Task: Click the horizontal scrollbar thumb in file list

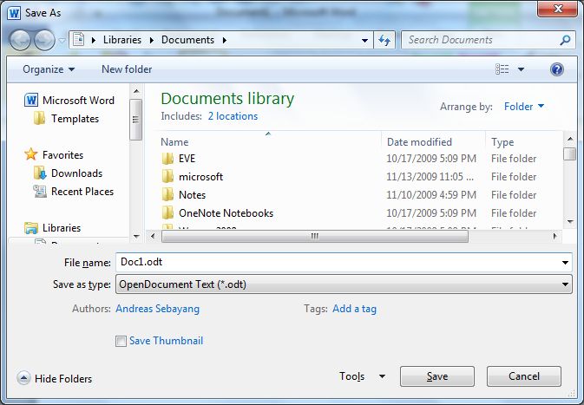Action: [x=315, y=236]
